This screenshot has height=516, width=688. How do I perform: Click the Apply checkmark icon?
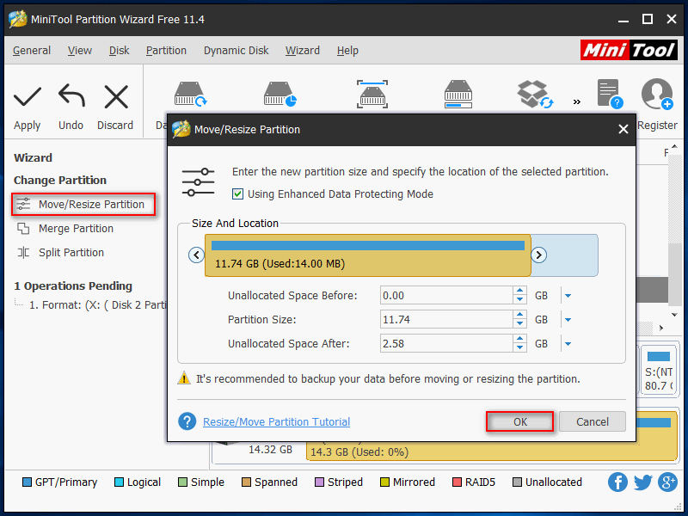click(28, 96)
